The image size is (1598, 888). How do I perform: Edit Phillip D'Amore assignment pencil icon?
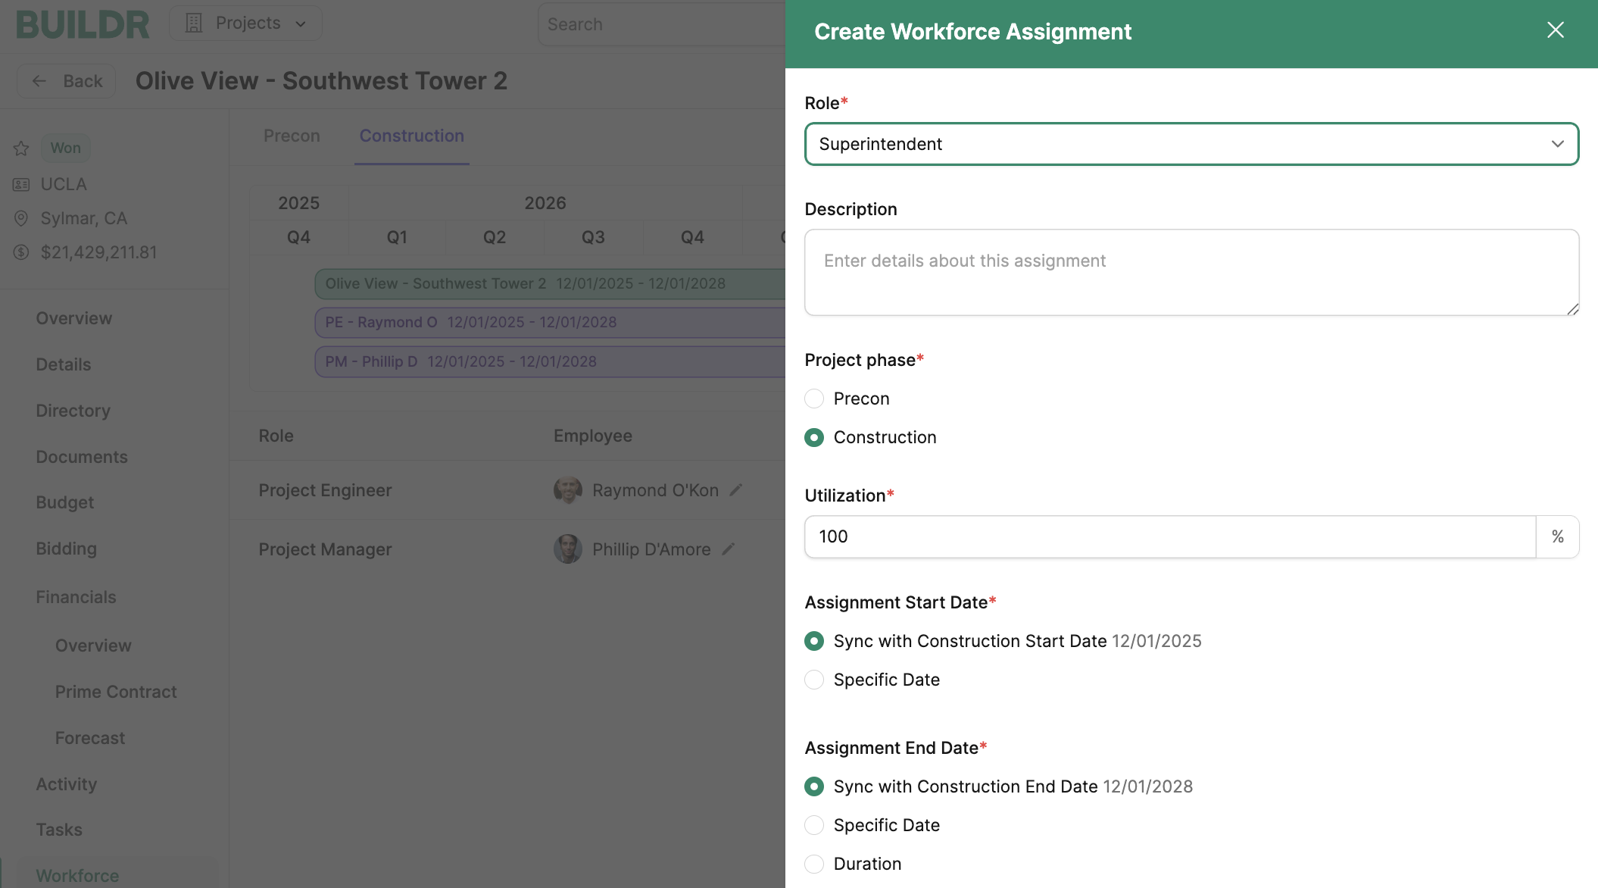[729, 549]
